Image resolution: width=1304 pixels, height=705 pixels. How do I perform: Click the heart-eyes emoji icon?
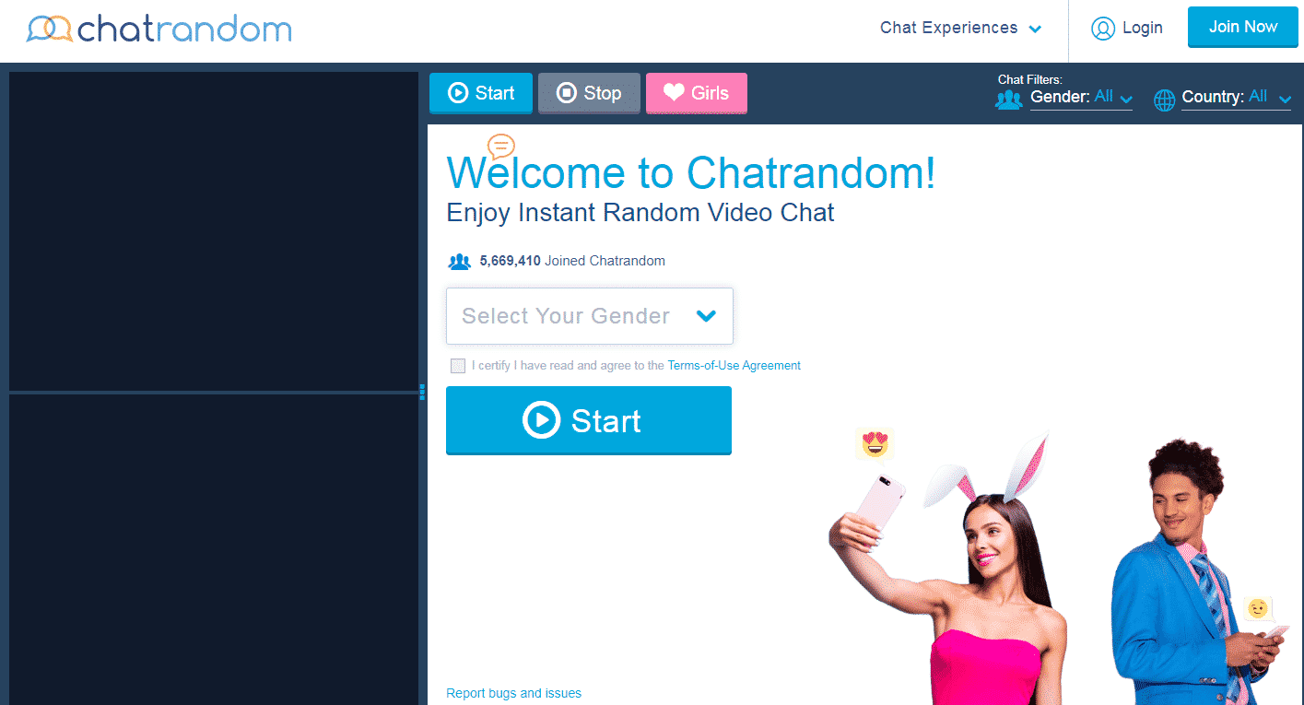click(875, 444)
